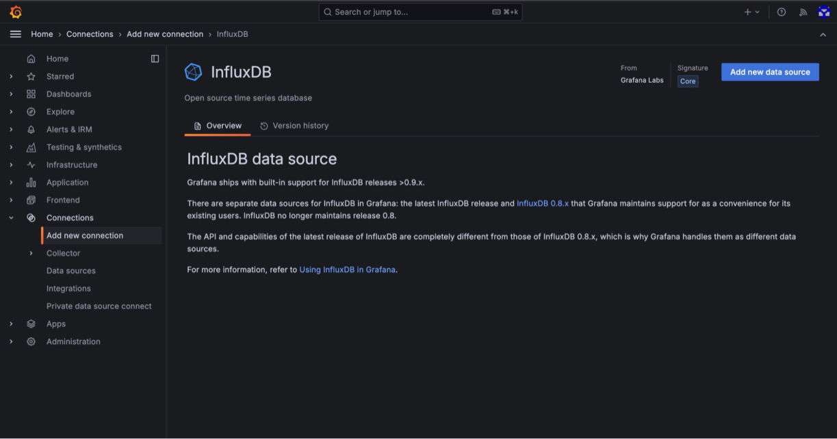
Task: Expand the Administration section chevron
Action: coord(11,341)
